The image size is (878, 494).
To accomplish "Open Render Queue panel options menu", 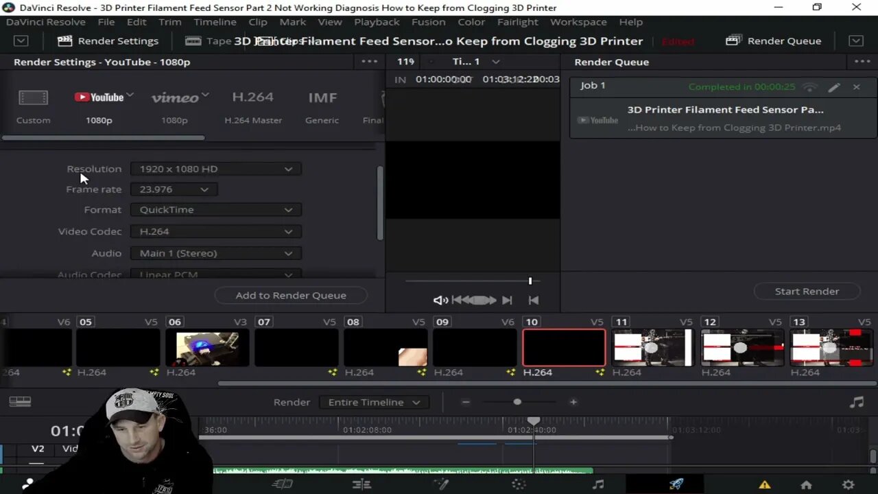I will pos(862,62).
